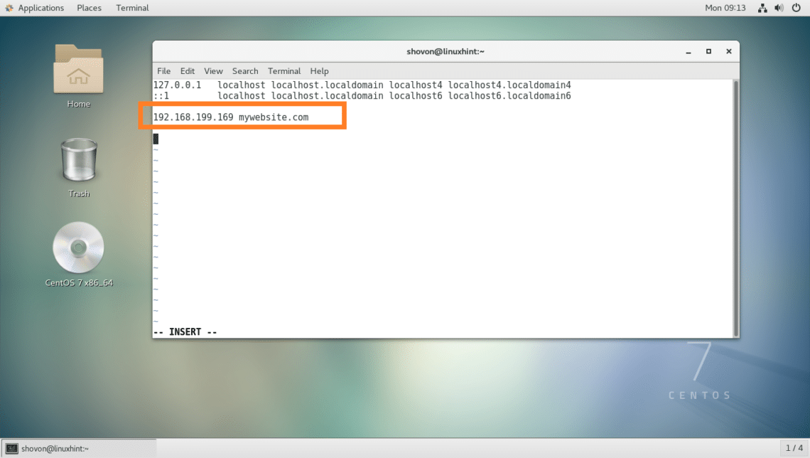Screen dimensions: 810x458
Task: Open the View menu in terminal window
Action: (213, 71)
